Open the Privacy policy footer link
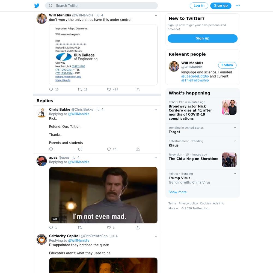This screenshot has width=273, height=273. coord(188,203)
